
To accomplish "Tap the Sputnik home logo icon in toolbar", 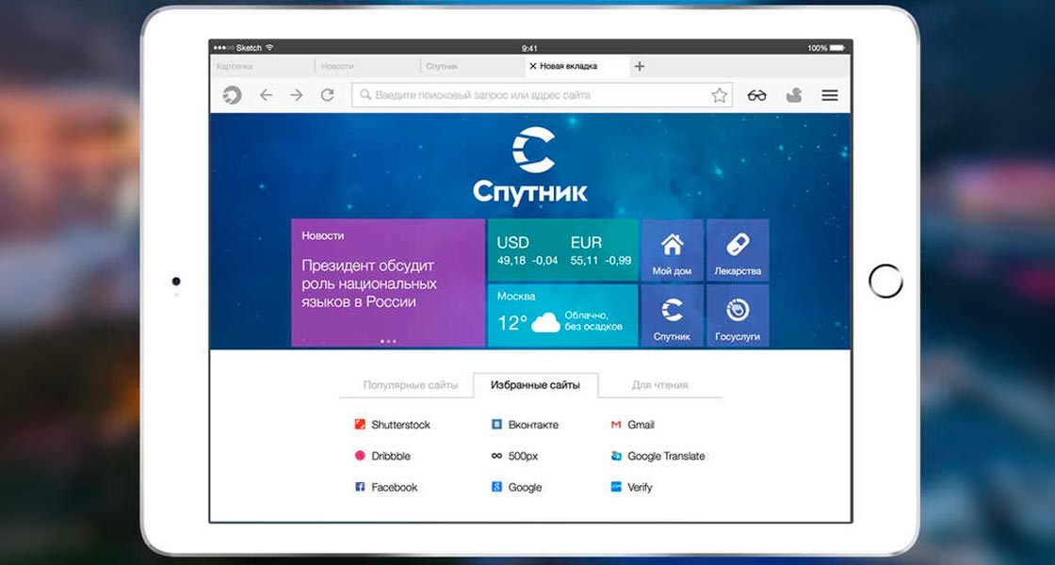I will coord(232,95).
